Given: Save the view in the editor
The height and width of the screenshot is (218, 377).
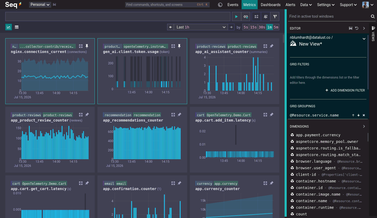Looking at the screenshot, I should [x=351, y=28].
